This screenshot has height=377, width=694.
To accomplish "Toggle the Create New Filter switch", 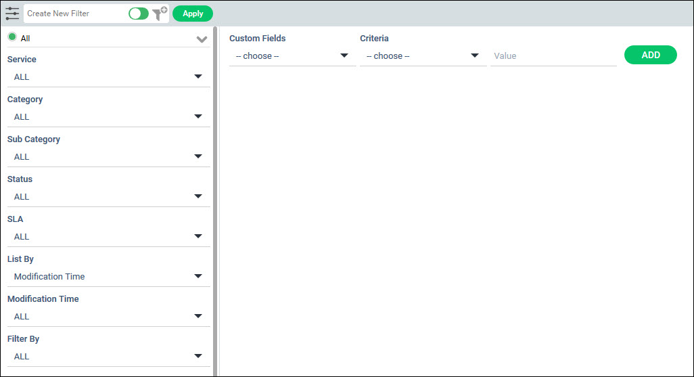I will 139,14.
